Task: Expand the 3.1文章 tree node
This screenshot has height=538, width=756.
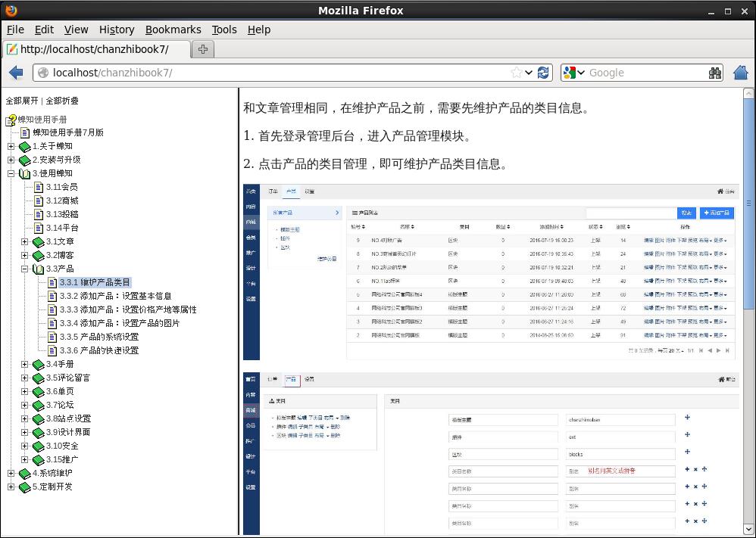Action: coord(24,242)
